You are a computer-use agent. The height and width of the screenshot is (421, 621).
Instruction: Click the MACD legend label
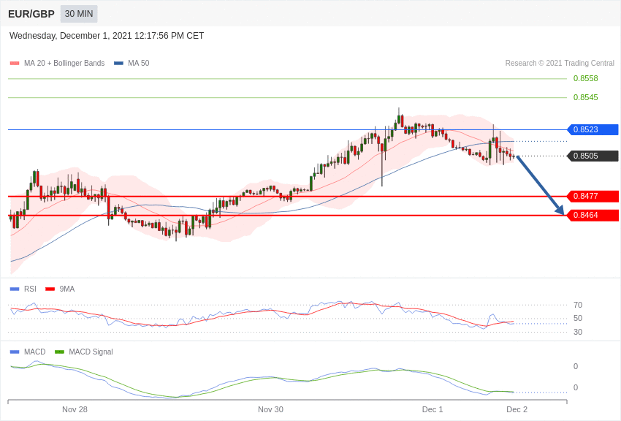35,352
